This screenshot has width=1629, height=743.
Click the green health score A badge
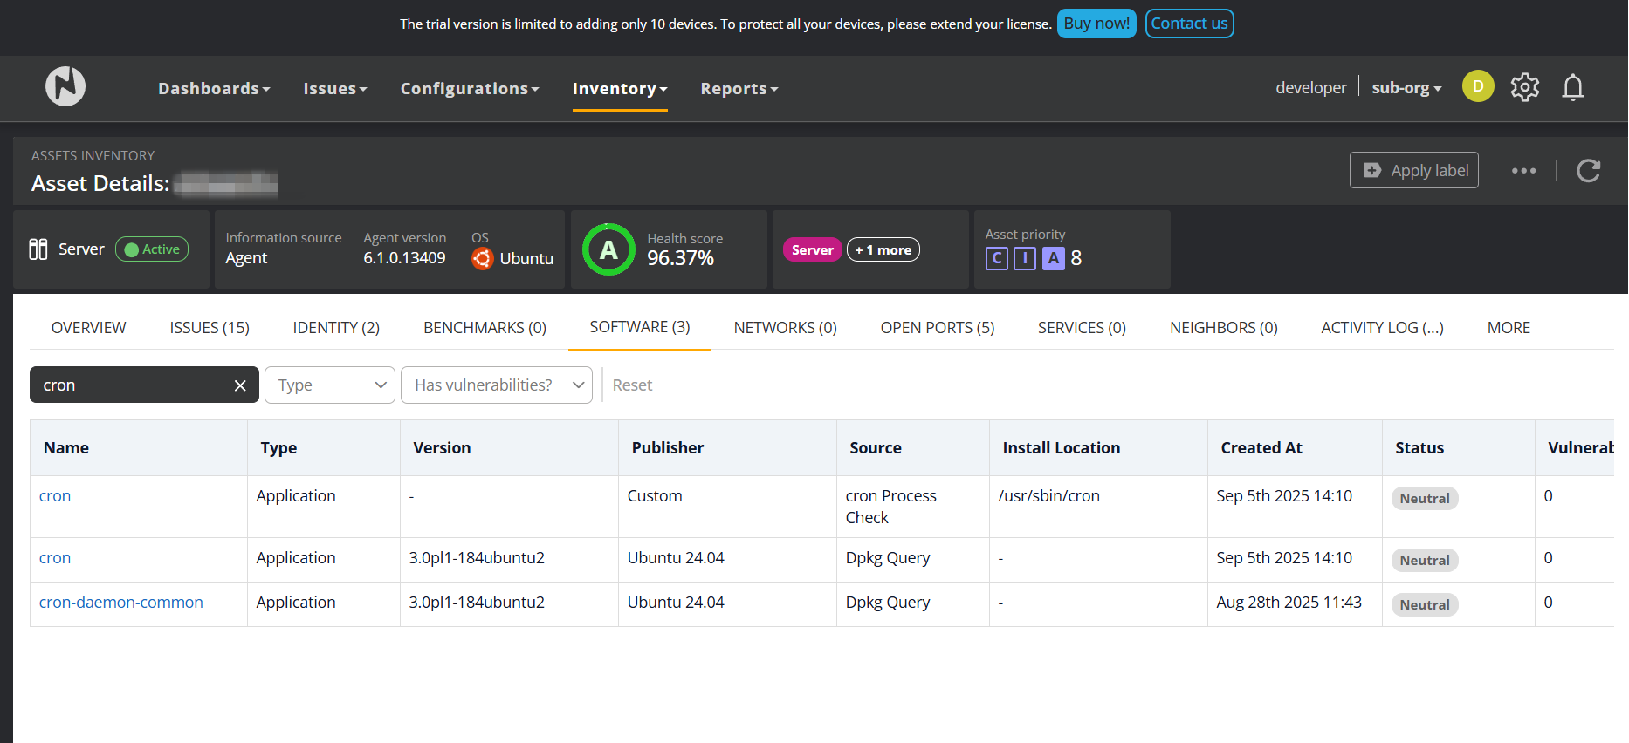608,249
